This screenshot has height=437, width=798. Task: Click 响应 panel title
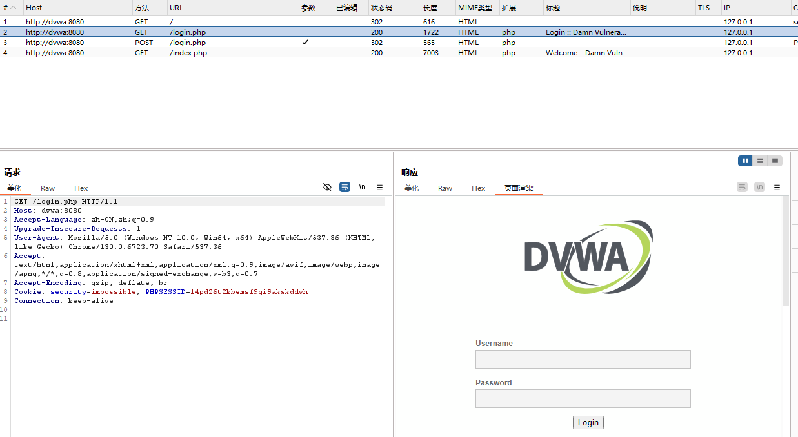coord(410,172)
